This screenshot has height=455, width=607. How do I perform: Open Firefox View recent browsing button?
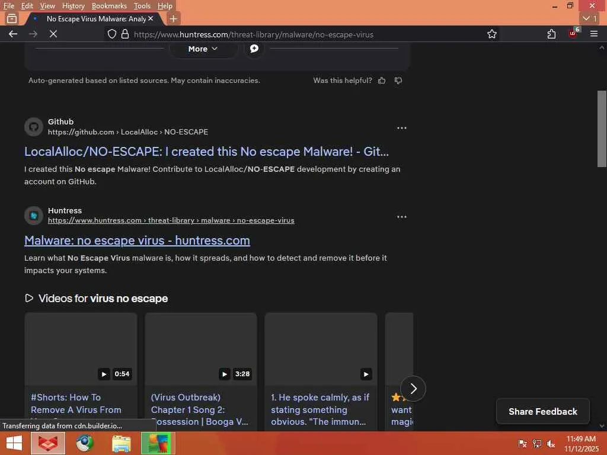12,18
